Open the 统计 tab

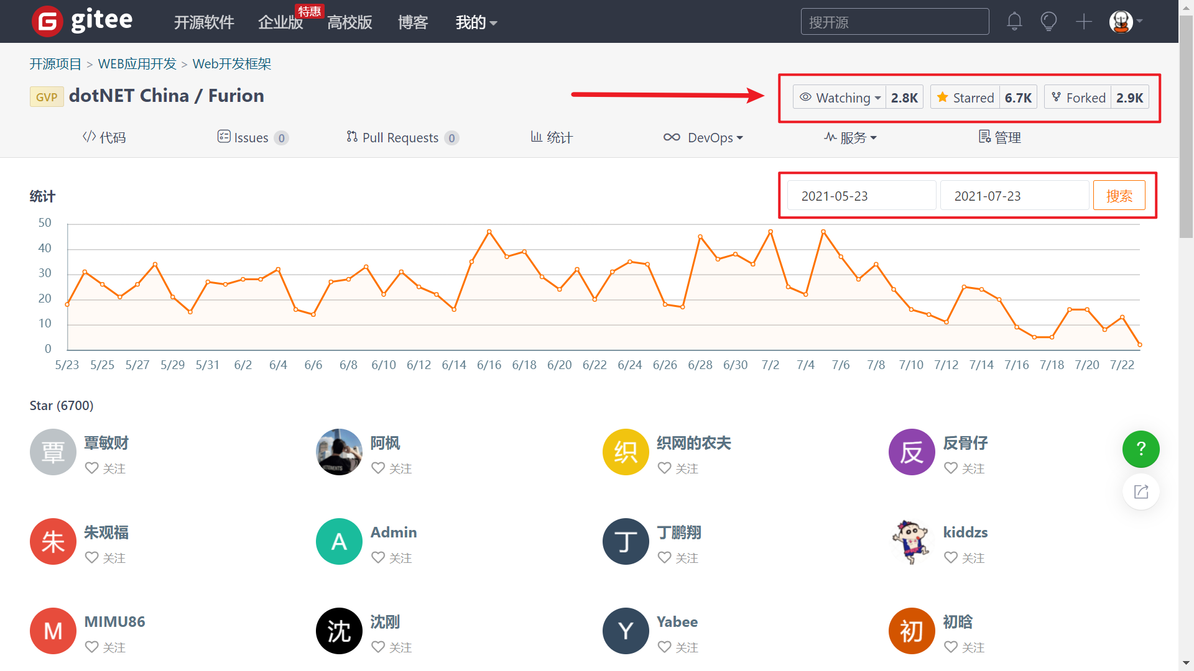click(552, 137)
